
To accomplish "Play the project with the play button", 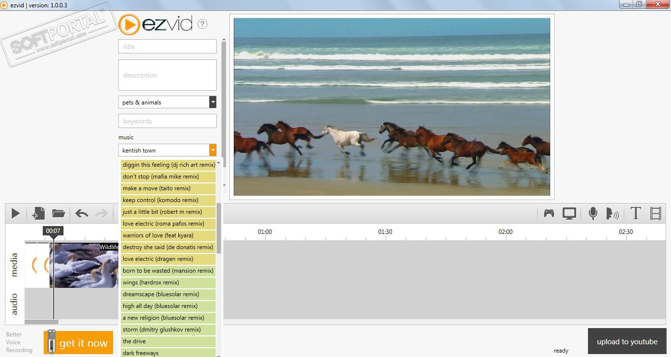I will pos(16,213).
